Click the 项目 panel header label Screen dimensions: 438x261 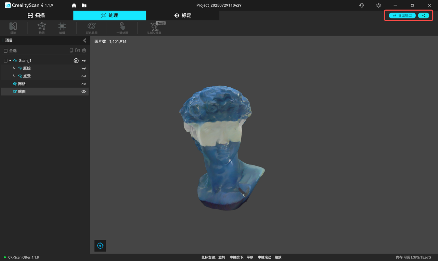(x=9, y=40)
